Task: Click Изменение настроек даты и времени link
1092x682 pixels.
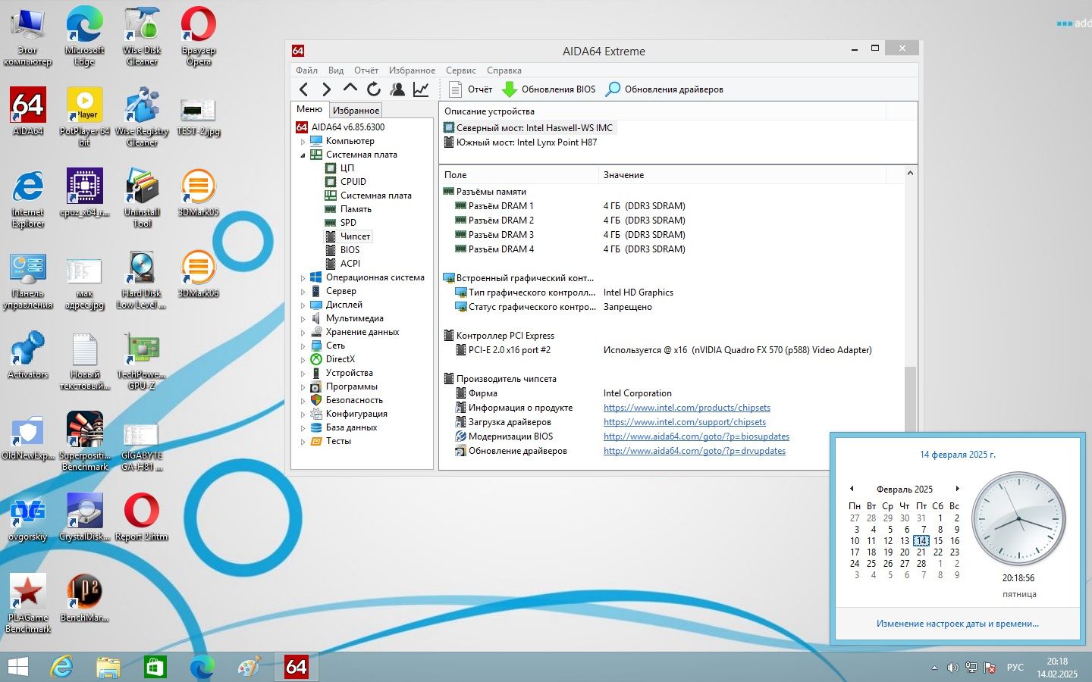Action: point(957,624)
